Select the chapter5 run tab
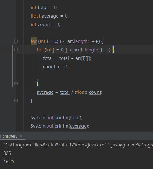 coord(10,136)
